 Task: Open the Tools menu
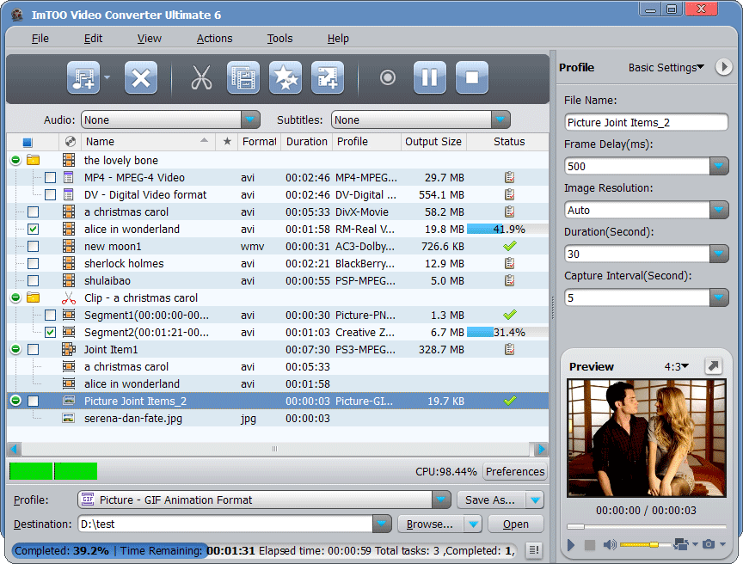[279, 39]
